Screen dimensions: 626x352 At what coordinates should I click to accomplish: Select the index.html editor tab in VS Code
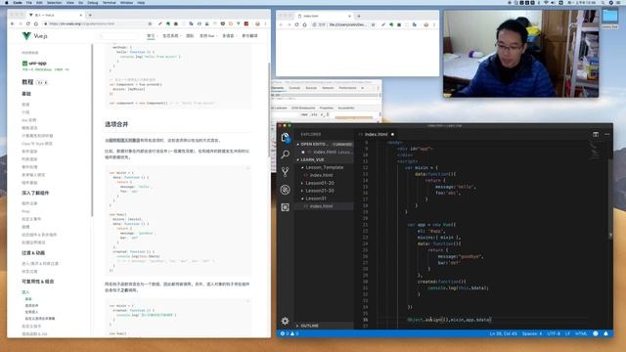[376, 135]
